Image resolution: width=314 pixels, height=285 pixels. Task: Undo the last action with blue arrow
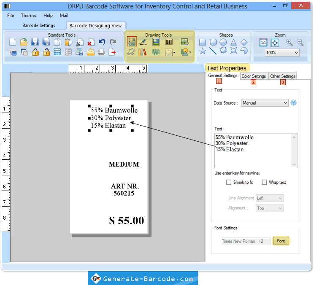coord(102,42)
